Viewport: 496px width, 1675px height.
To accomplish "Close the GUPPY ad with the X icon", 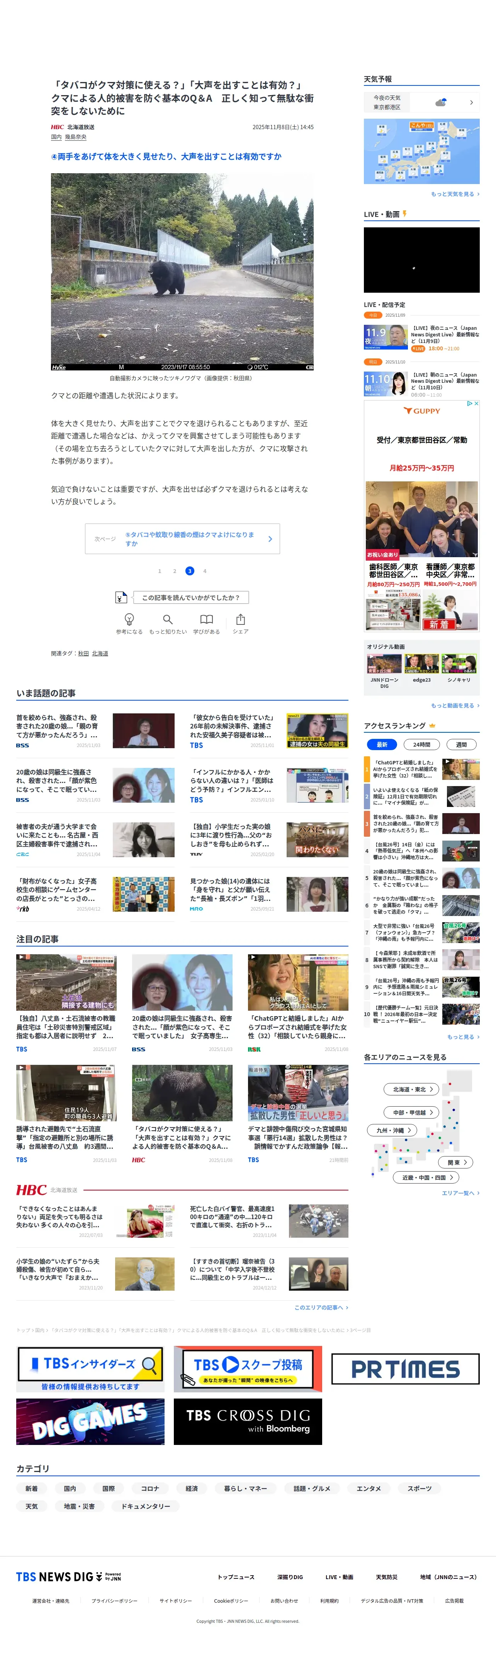I will (x=476, y=403).
